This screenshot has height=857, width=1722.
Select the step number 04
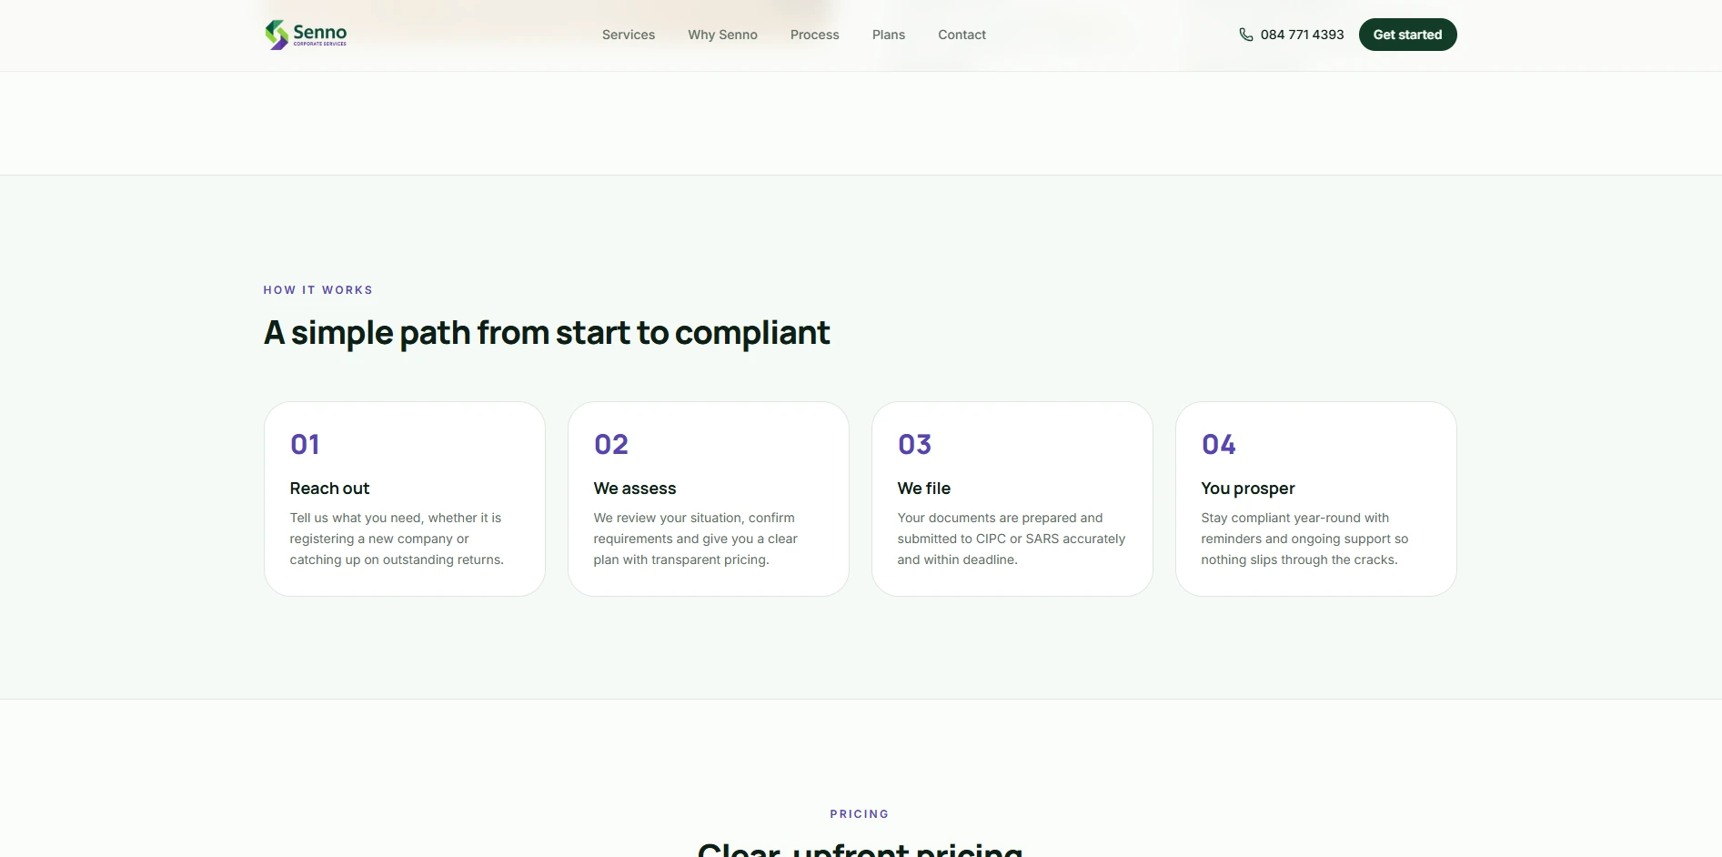click(1219, 444)
